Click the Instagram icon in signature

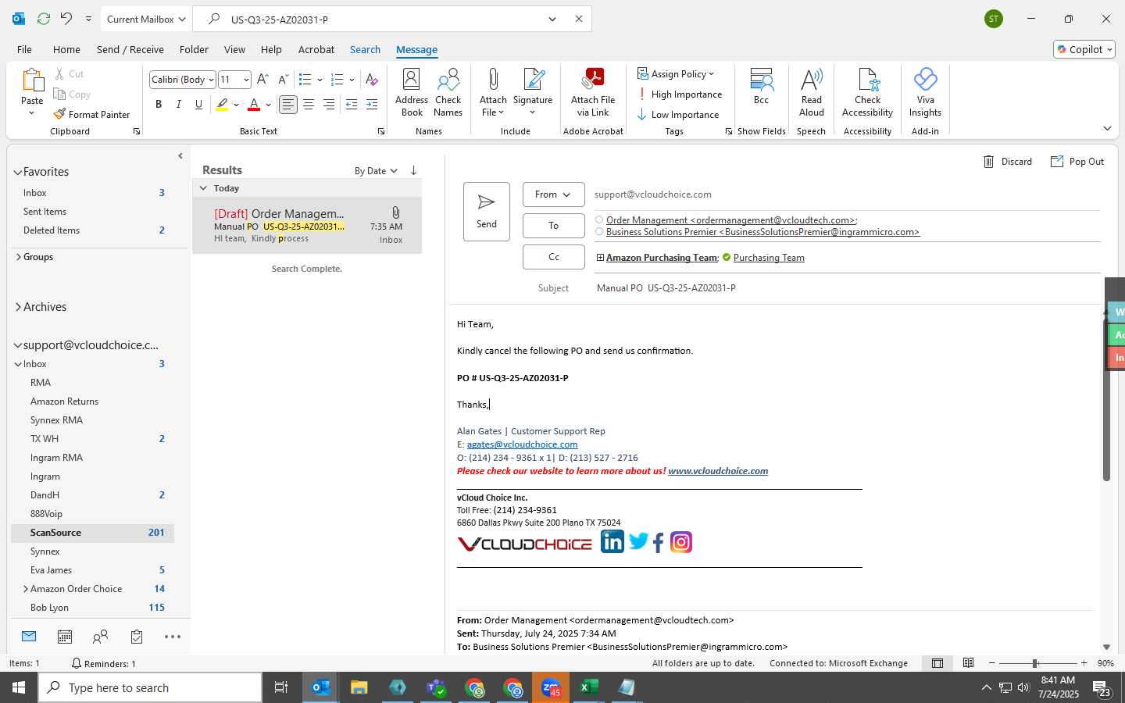(681, 542)
